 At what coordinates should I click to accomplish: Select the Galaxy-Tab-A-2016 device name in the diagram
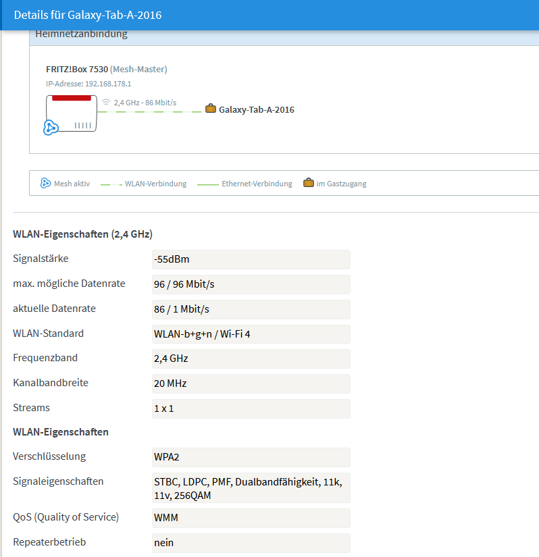tap(257, 110)
